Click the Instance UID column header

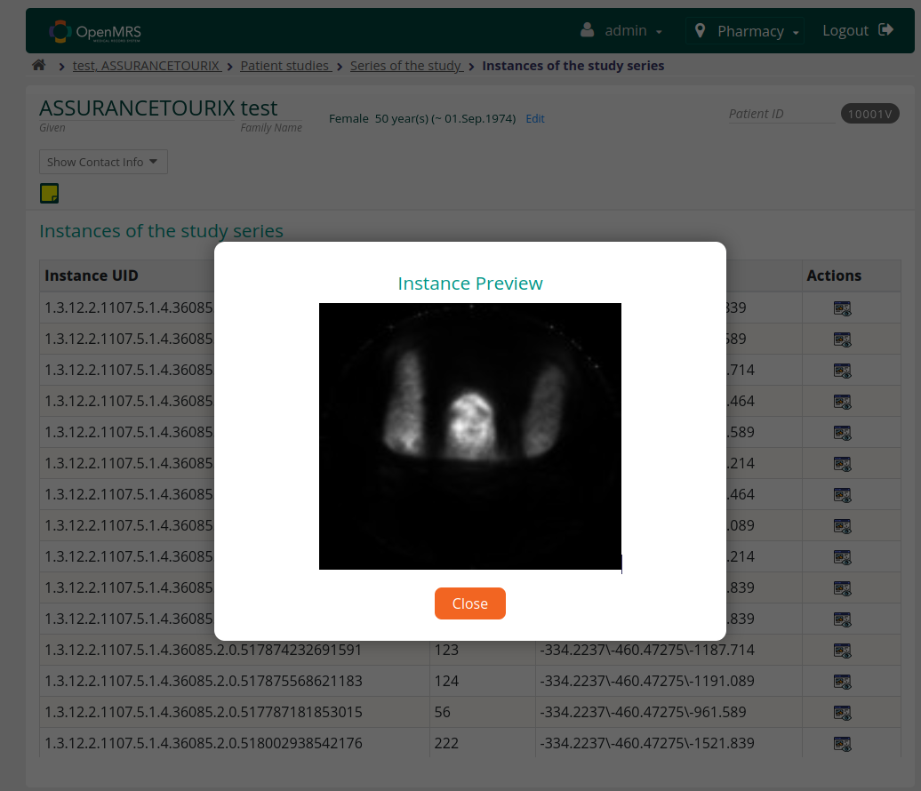pyautogui.click(x=92, y=276)
